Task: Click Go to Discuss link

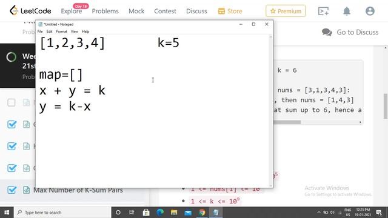Action: coord(357,32)
